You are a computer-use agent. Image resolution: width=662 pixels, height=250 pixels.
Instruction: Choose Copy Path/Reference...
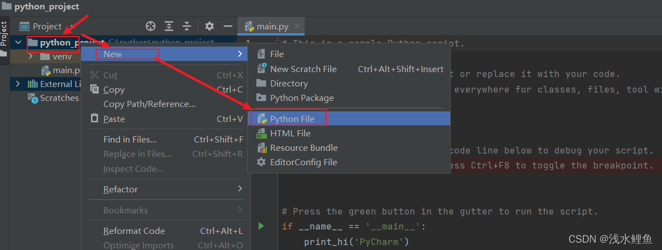click(x=165, y=104)
